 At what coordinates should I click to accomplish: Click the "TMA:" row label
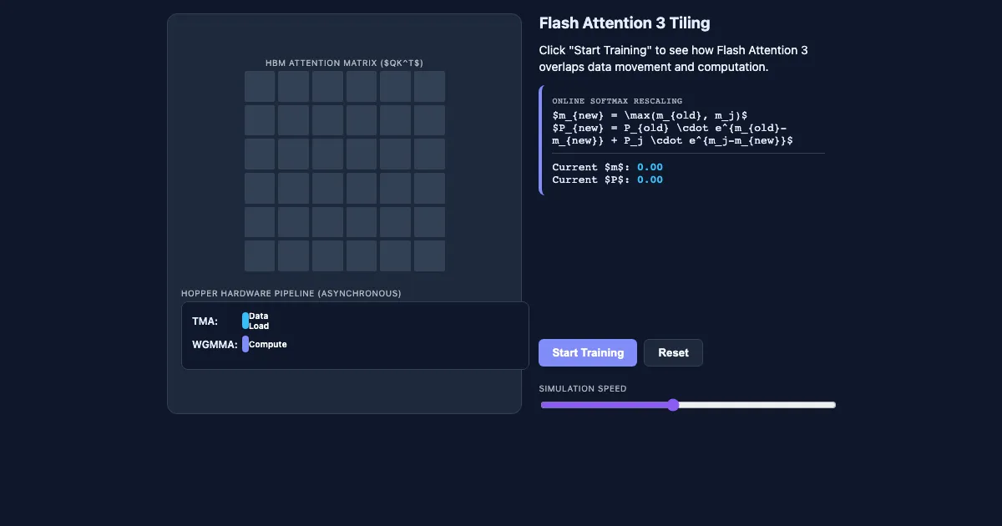(x=205, y=321)
